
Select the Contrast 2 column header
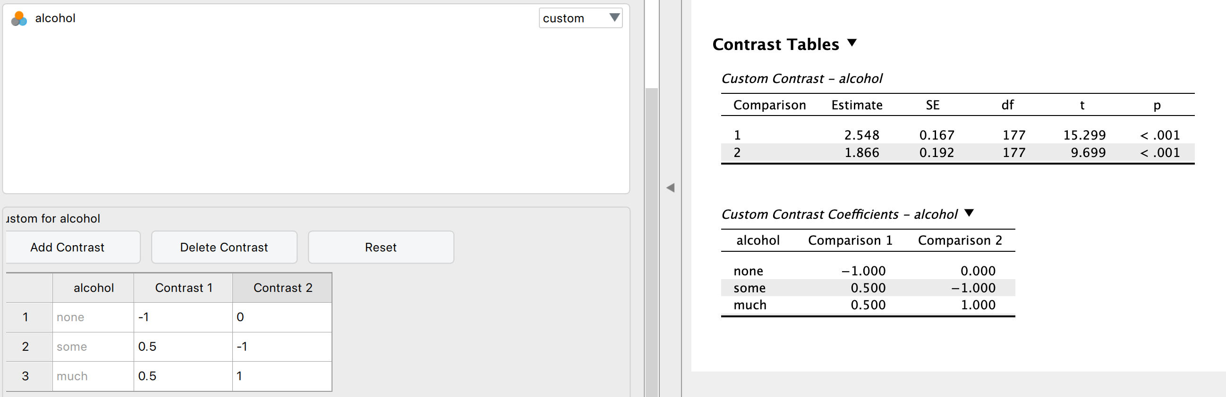point(282,288)
